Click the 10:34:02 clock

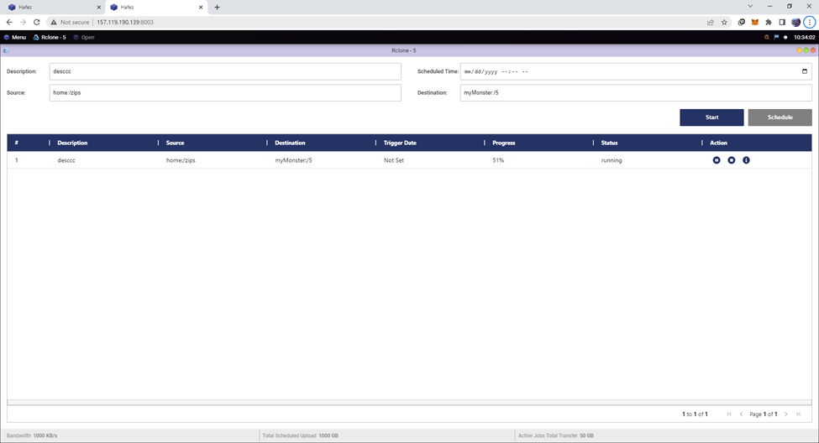click(805, 37)
